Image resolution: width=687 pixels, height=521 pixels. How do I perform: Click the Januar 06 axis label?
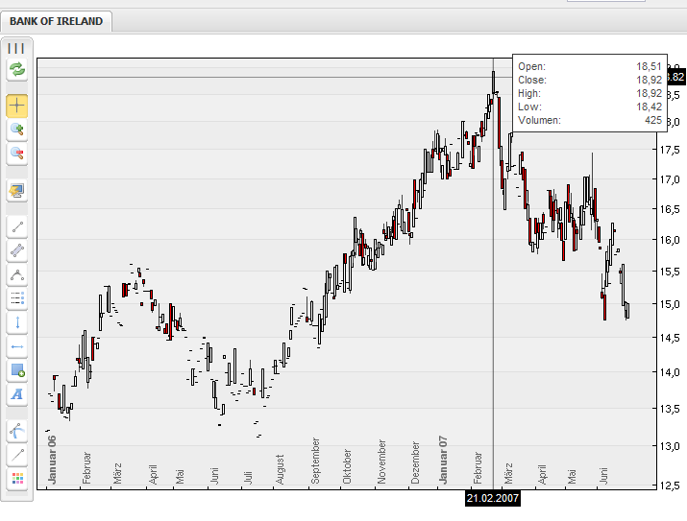coord(52,460)
